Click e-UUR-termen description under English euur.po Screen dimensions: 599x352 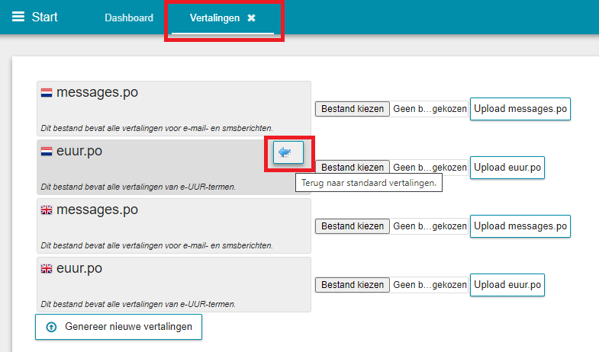coord(138,304)
